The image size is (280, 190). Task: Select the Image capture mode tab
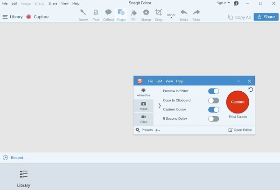143,106
